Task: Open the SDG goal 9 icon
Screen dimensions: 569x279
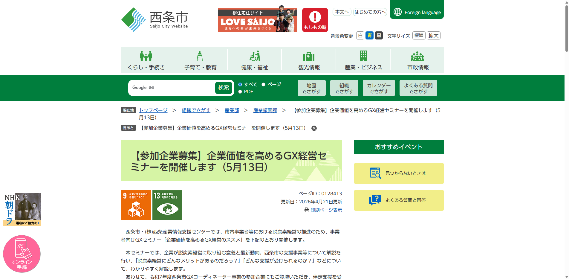Action: [136, 205]
